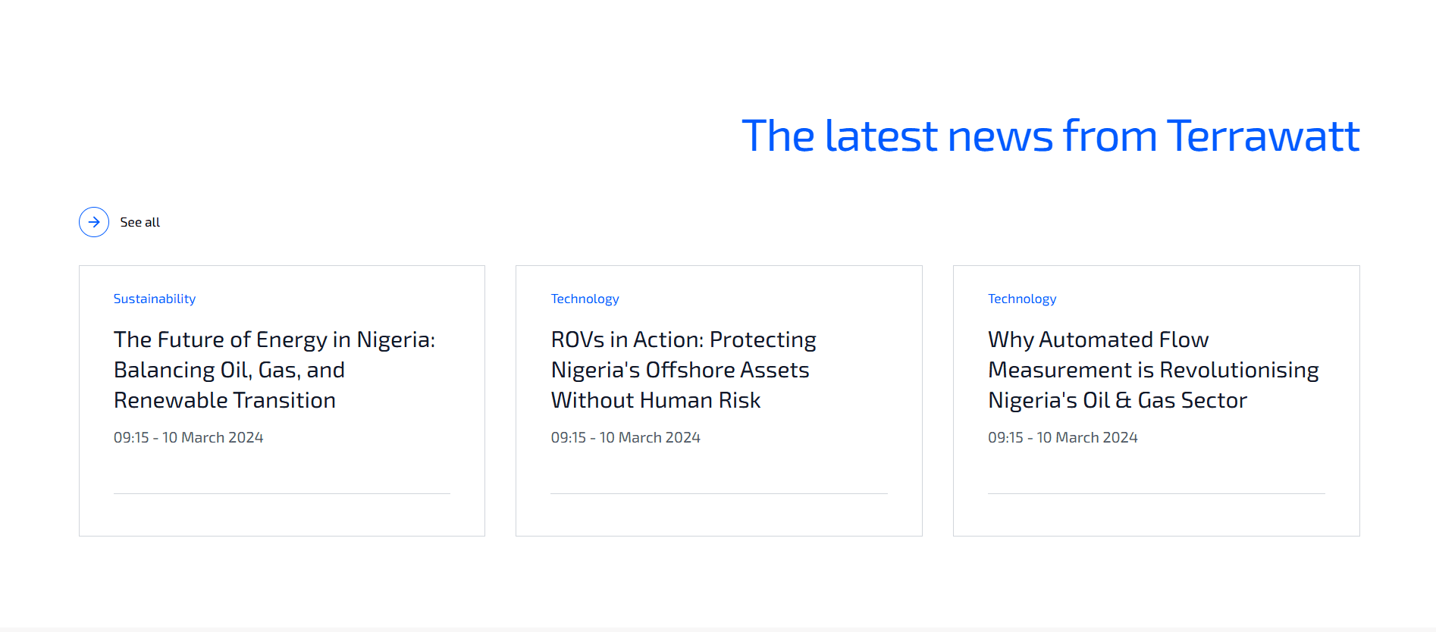Image resolution: width=1436 pixels, height=632 pixels.
Task: Click the word 'Terrawatt' in the blue heading
Action: pyautogui.click(x=1262, y=136)
